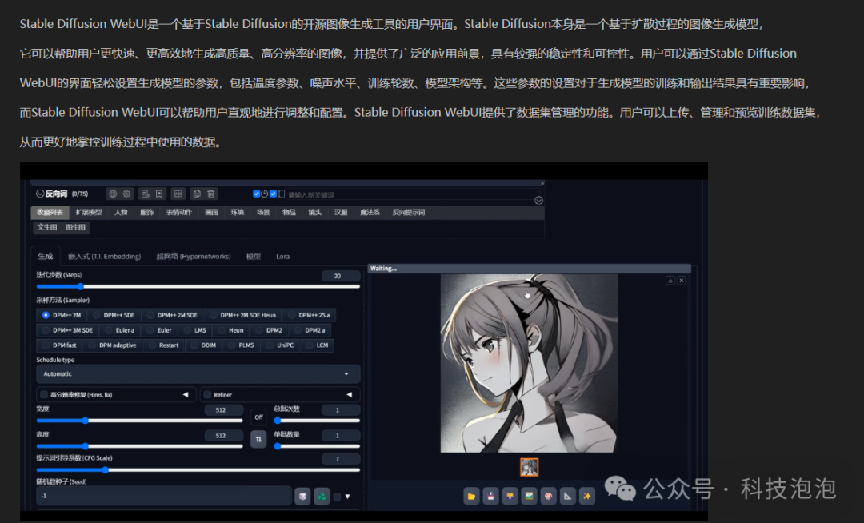
Task: Click the sparkle upscale icon
Action: [x=587, y=496]
